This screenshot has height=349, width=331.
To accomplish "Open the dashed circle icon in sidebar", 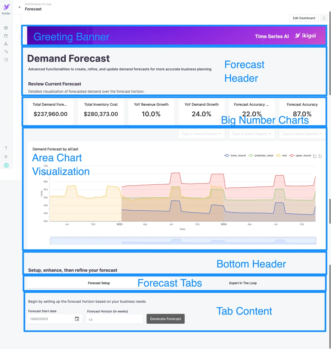I will pyautogui.click(x=6, y=60).
